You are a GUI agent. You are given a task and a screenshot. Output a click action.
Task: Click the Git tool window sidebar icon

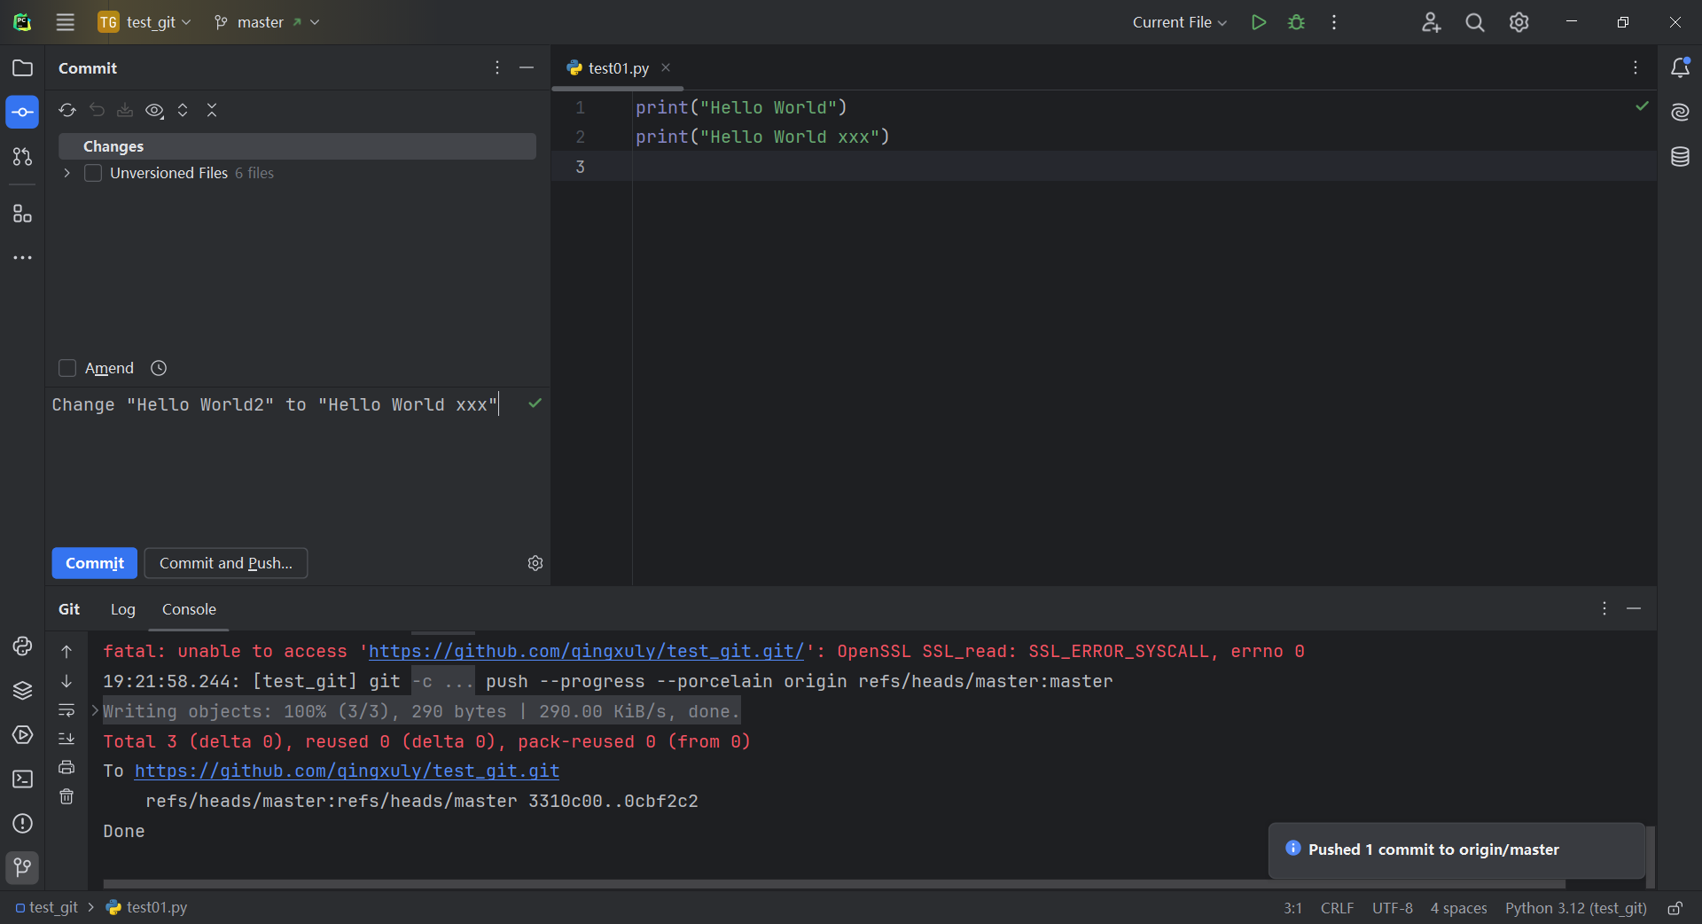click(22, 867)
